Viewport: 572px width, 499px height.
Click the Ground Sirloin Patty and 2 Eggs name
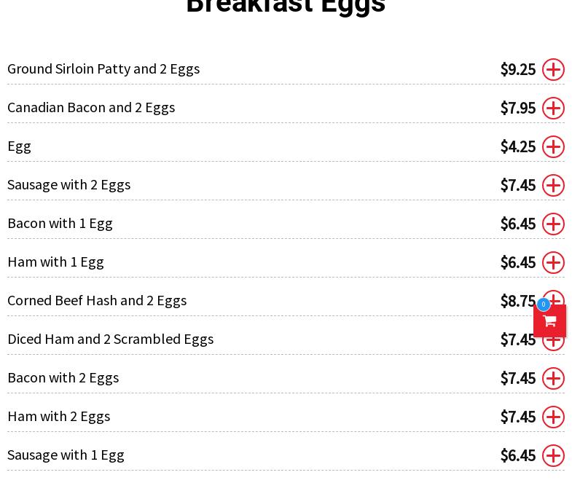coord(103,68)
